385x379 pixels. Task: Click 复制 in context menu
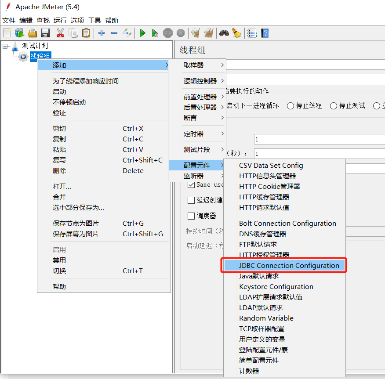104,139
